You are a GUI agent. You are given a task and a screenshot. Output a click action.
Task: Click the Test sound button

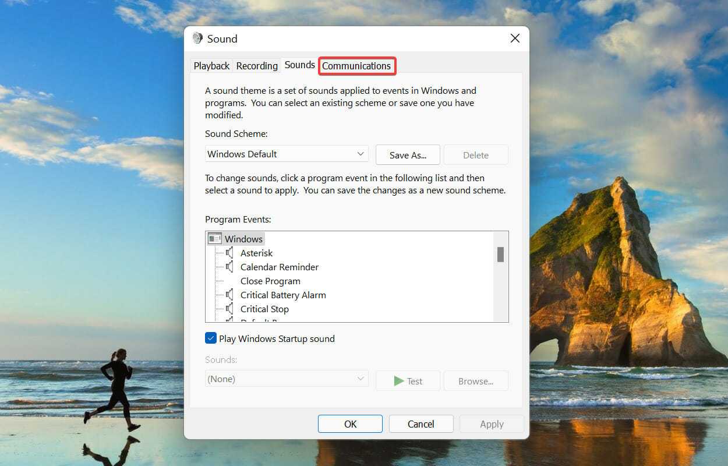point(408,381)
